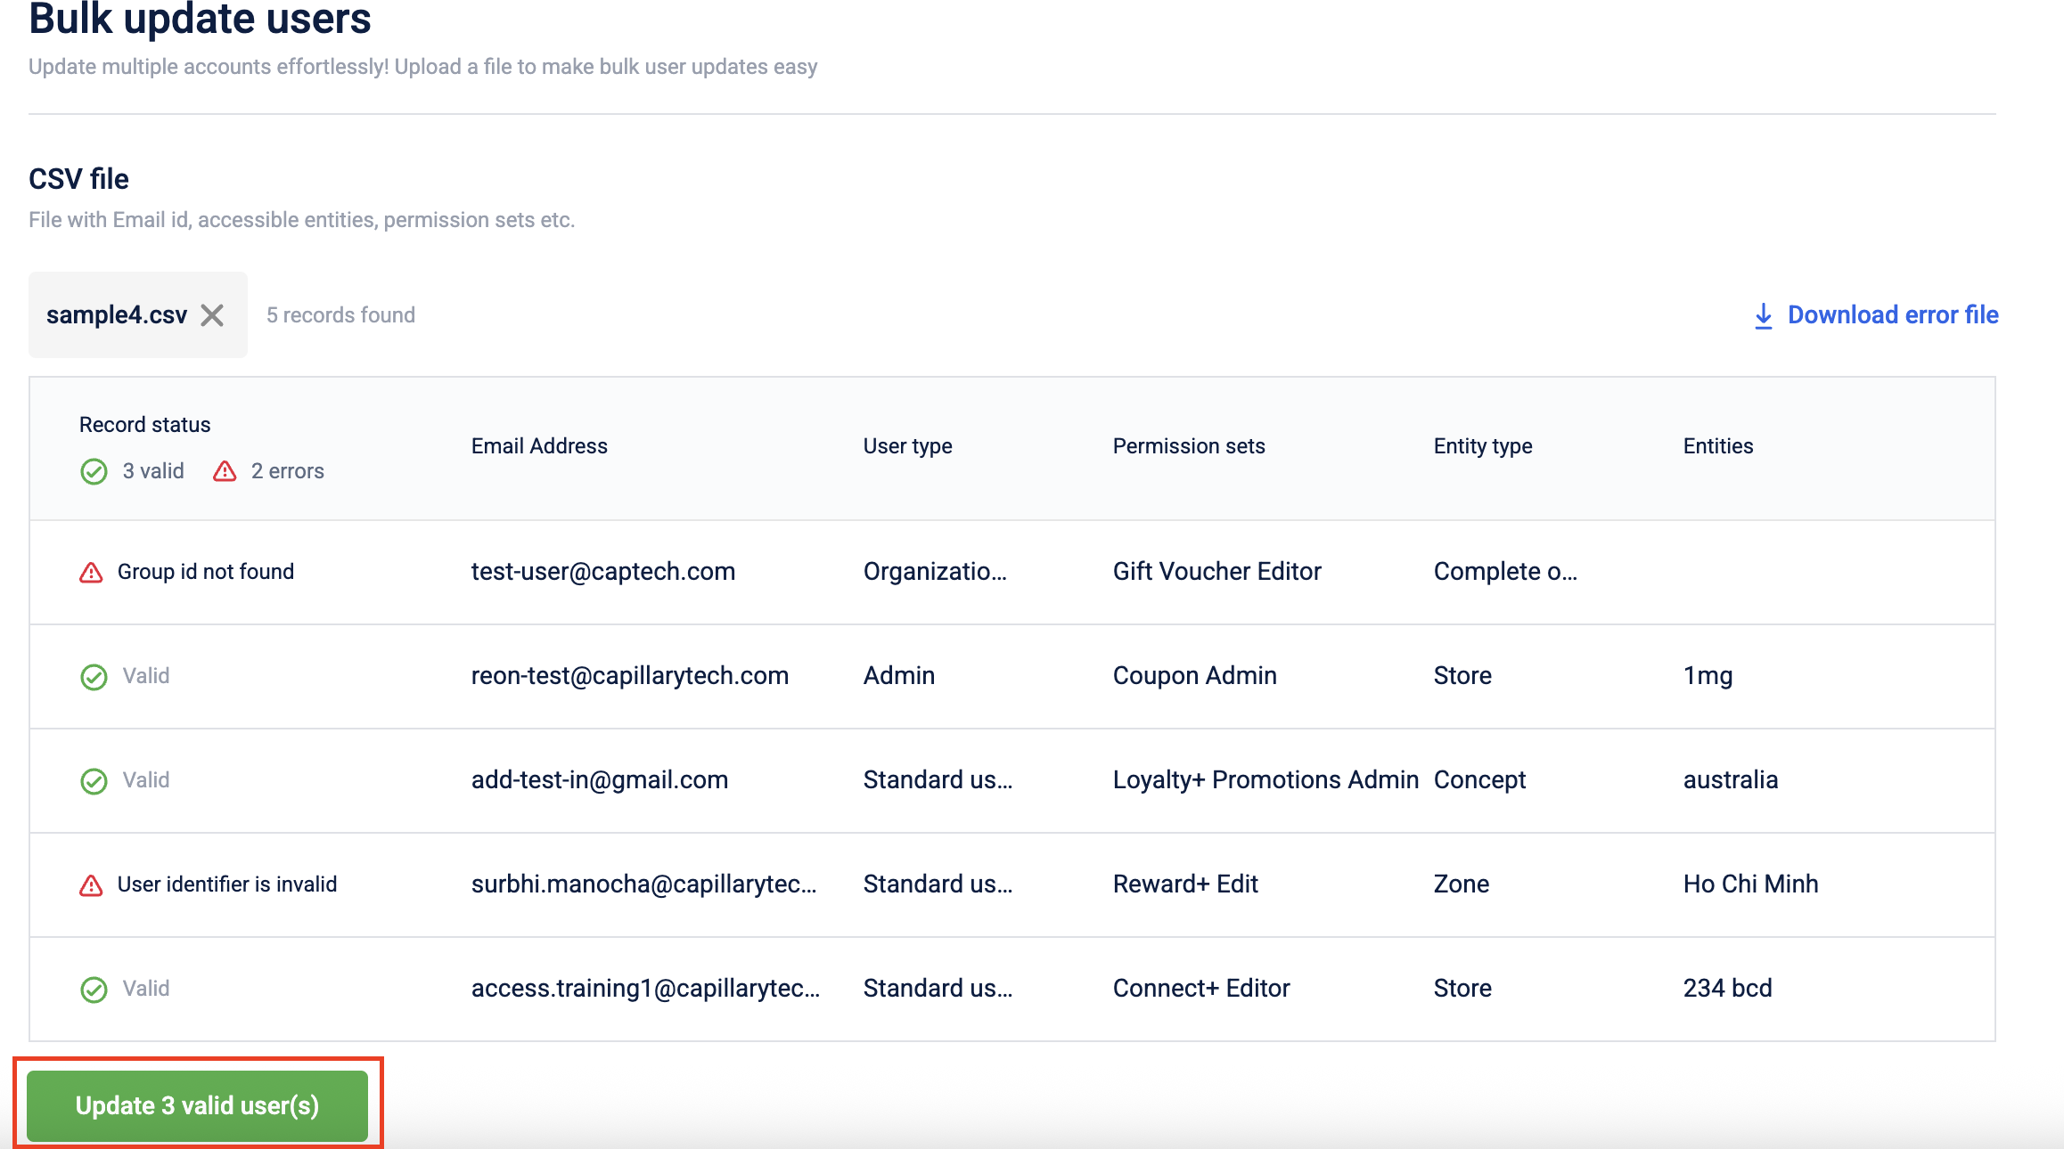
Task: Click red warning icon beside 2 errors
Action: point(225,471)
